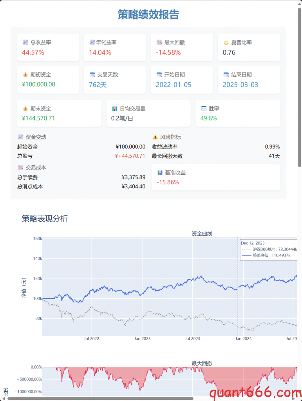The width and height of the screenshot is (302, 401).
Task: Click the 最大回撤 drawdown chart title
Action: click(202, 363)
